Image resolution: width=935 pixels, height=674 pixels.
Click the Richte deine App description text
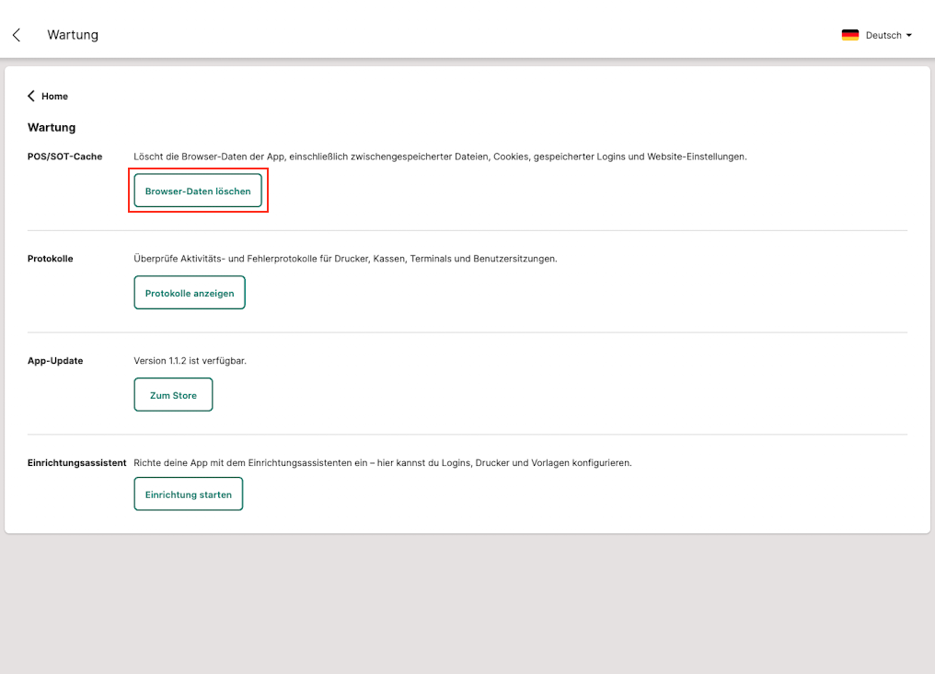click(382, 463)
